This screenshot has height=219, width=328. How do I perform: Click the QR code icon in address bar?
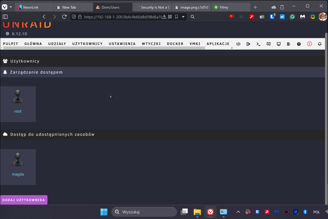point(170,17)
